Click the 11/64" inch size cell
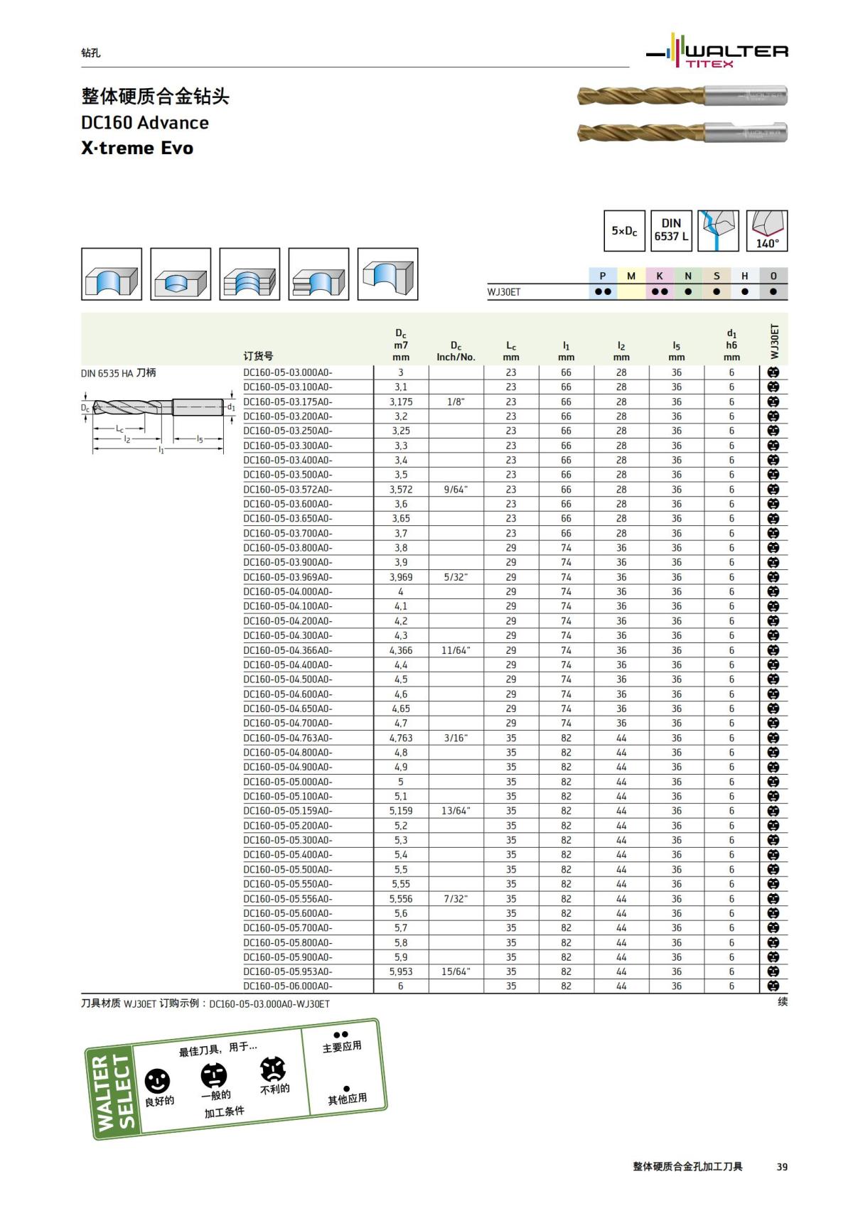The width and height of the screenshot is (853, 1206). [456, 650]
